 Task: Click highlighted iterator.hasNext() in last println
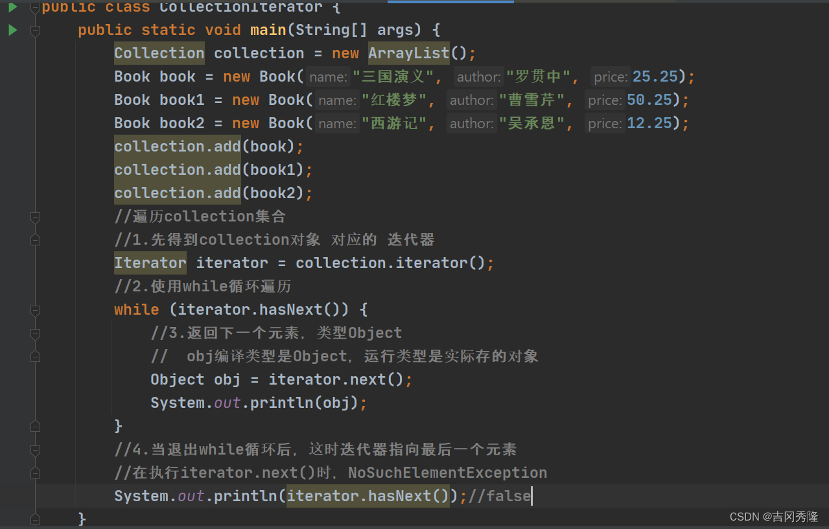pos(368,496)
